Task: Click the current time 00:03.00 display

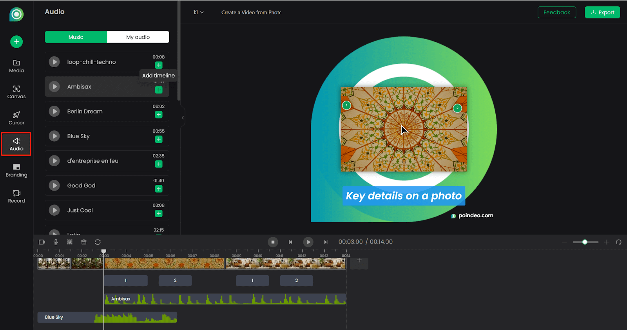Action: 350,242
